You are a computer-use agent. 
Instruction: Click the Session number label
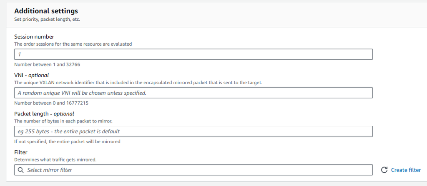click(x=34, y=37)
